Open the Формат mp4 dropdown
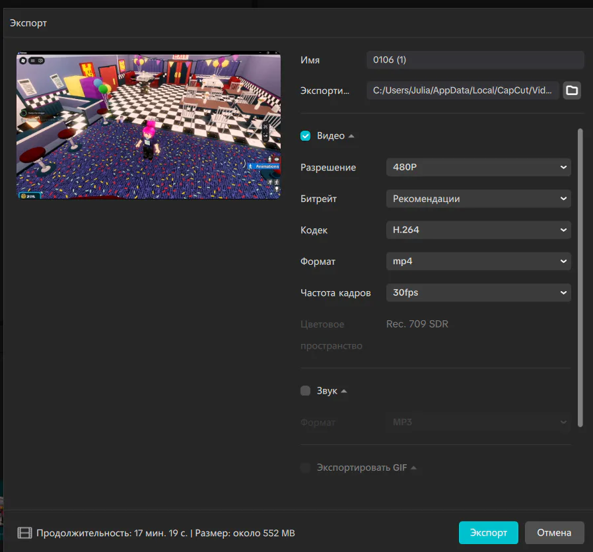The width and height of the screenshot is (593, 552). [478, 261]
